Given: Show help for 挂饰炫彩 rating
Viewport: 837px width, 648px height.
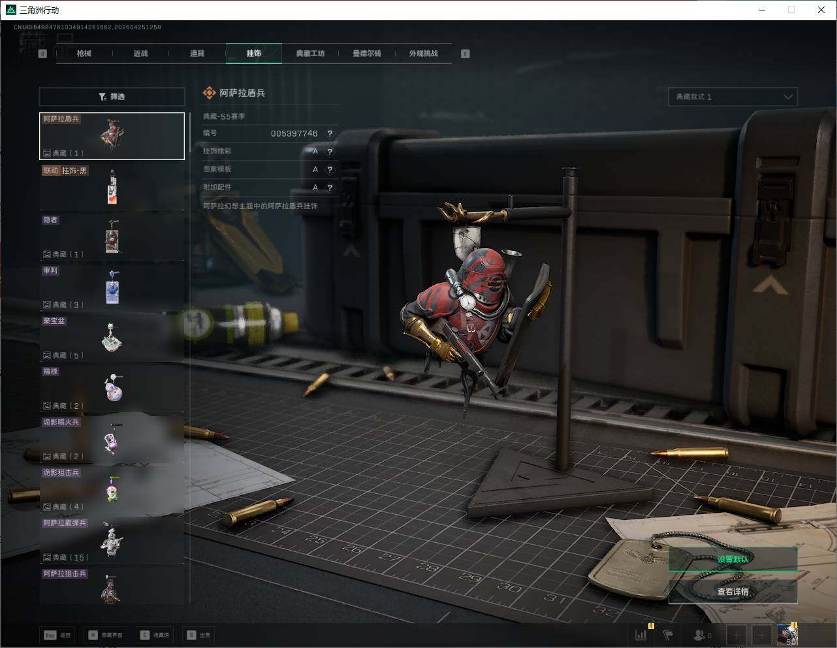Looking at the screenshot, I should (x=330, y=152).
